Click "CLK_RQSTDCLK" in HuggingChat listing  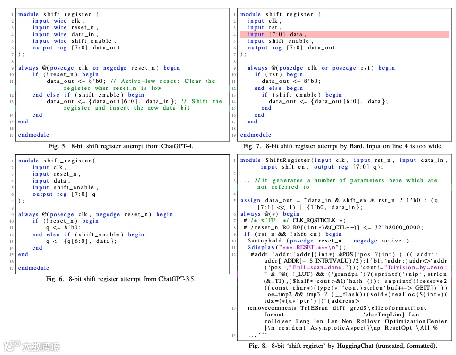[314, 221]
